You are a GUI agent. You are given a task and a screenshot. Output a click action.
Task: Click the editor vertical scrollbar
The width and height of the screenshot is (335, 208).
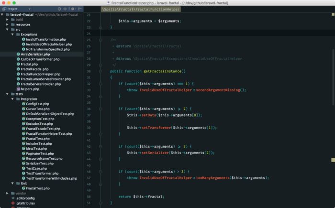[x=333, y=77]
